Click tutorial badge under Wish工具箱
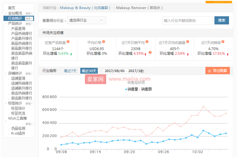Image resolution: width=238 pixels, height=158 pixels. pyautogui.click(x=29, y=124)
